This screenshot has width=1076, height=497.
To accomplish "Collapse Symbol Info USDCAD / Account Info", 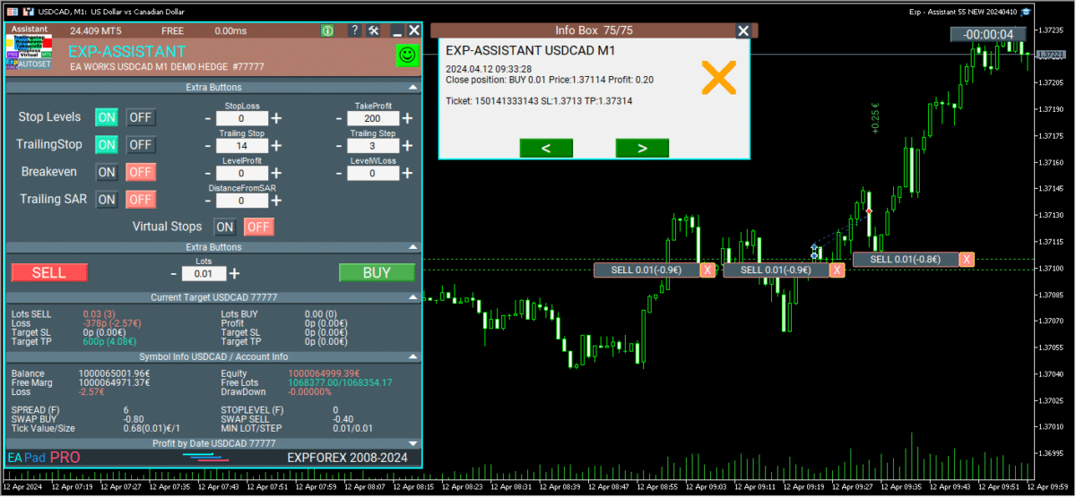I will coord(412,356).
